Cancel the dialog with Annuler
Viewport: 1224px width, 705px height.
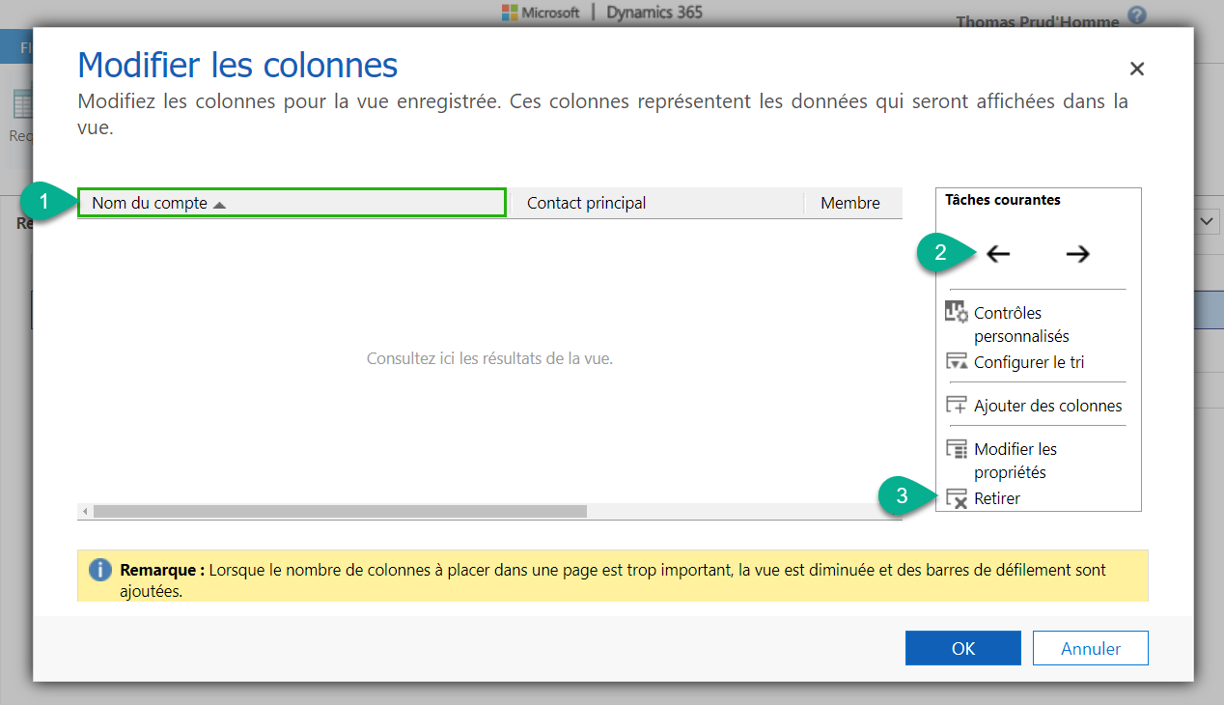[x=1090, y=647]
